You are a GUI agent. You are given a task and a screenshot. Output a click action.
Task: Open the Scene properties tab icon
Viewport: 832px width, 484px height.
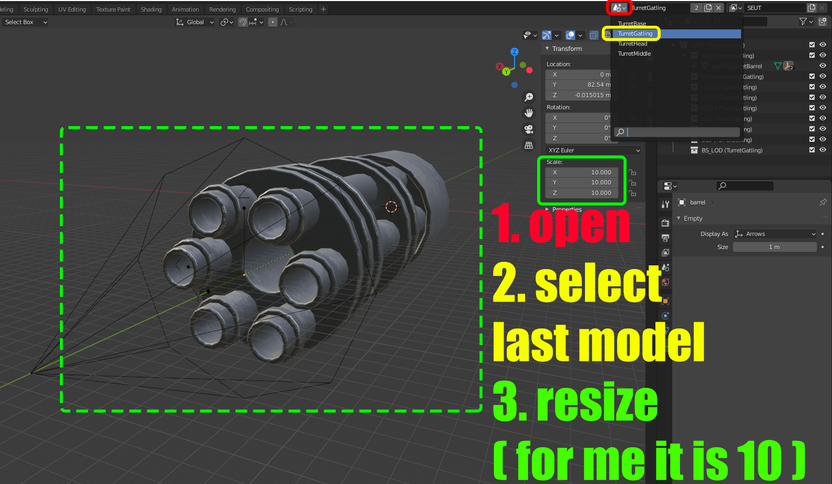tap(665, 267)
